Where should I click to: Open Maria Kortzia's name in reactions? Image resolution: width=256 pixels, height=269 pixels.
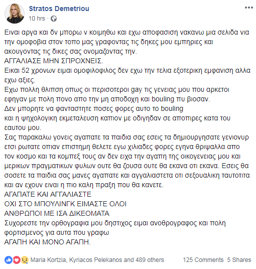pyautogui.click(x=48, y=260)
